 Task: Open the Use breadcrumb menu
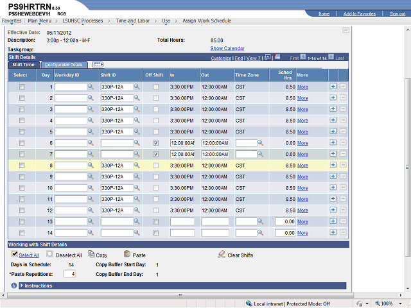coord(166,21)
